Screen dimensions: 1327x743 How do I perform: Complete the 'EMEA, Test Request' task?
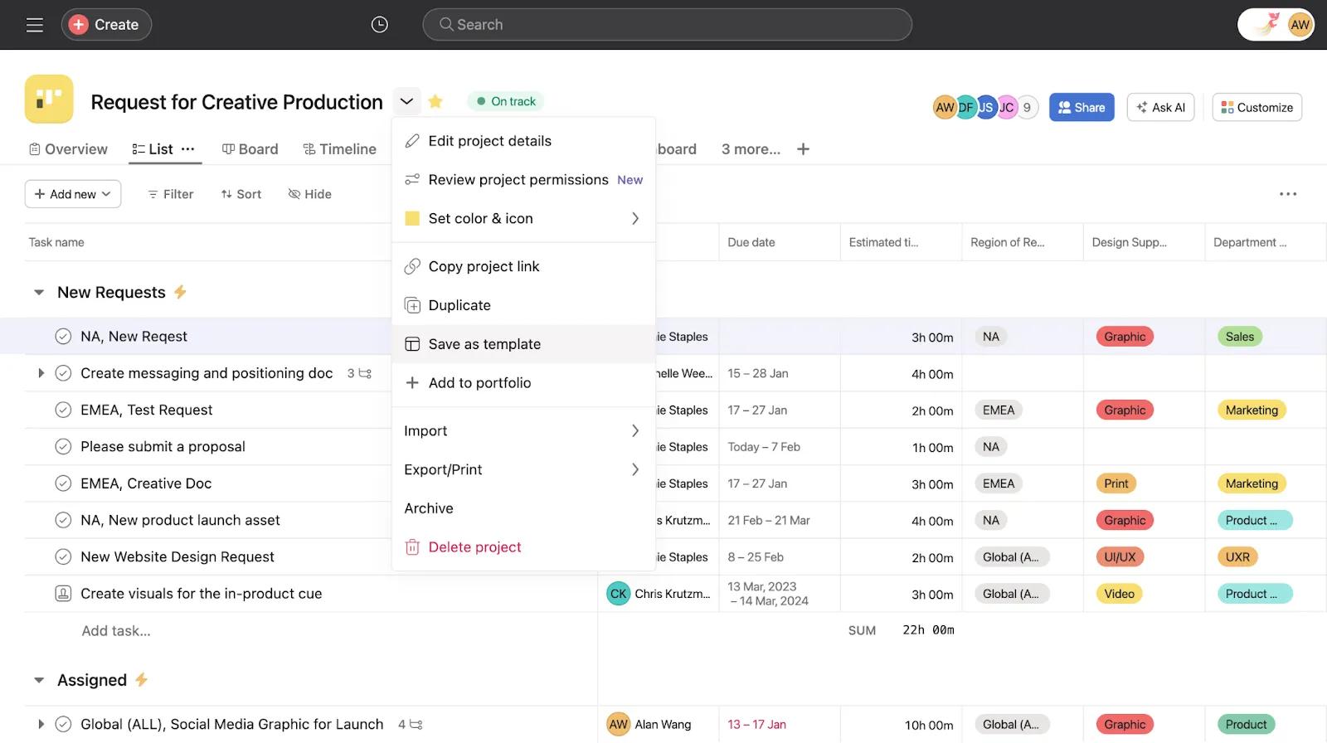pos(63,410)
